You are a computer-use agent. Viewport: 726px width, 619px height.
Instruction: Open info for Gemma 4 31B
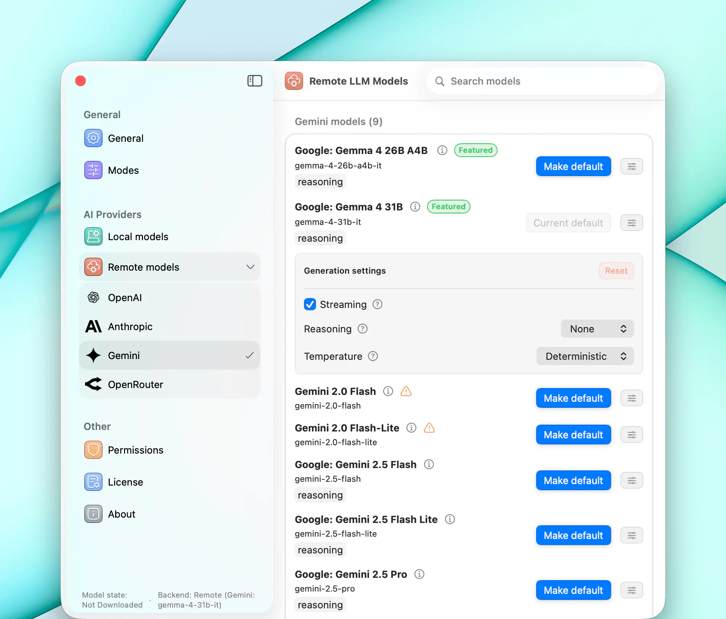(x=415, y=207)
